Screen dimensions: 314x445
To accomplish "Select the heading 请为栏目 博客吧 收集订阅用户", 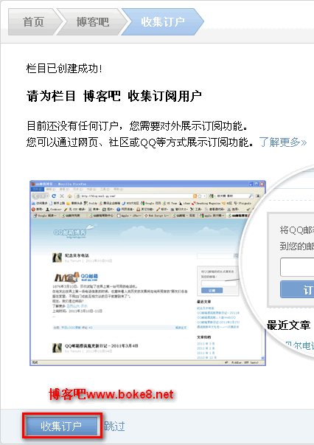I will (x=114, y=96).
